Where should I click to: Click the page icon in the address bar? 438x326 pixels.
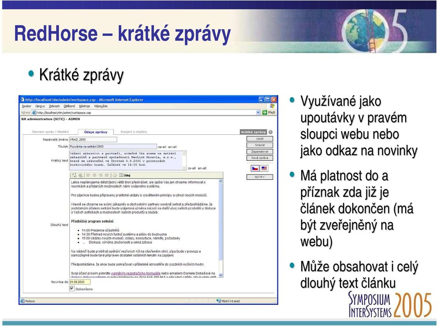34,112
